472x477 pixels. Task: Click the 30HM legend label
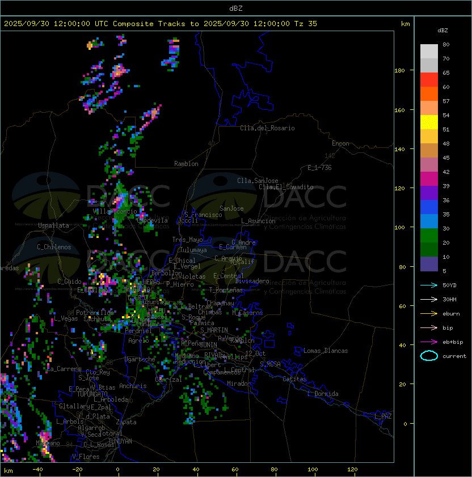click(449, 299)
